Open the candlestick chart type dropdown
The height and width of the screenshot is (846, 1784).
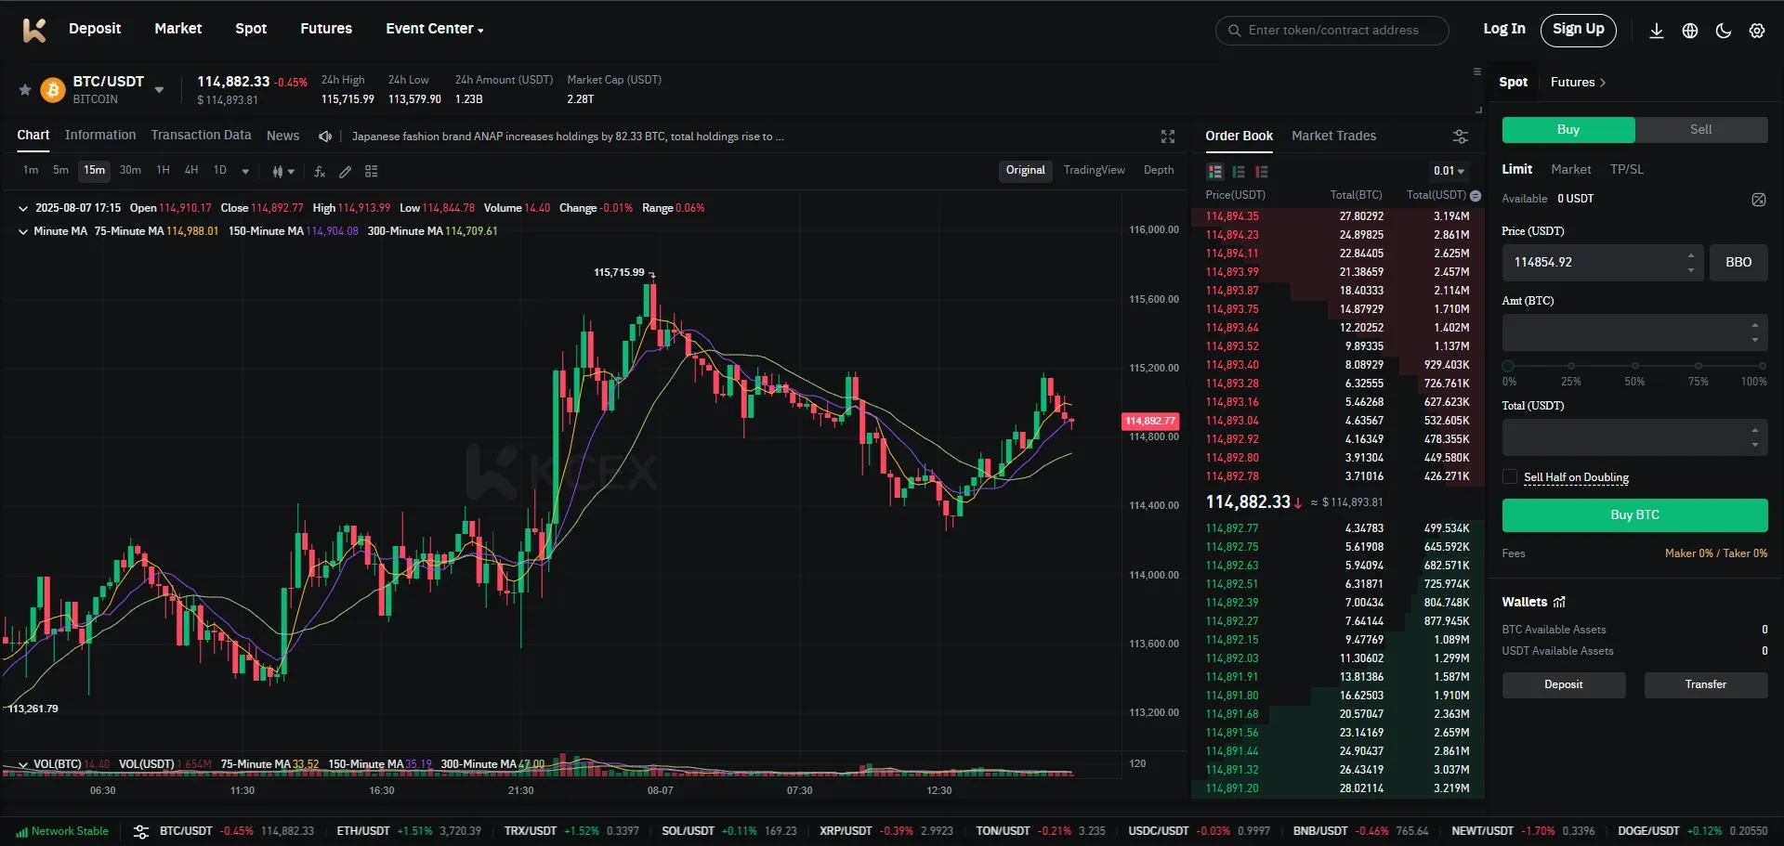pyautogui.click(x=283, y=172)
